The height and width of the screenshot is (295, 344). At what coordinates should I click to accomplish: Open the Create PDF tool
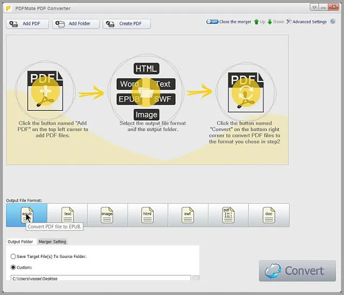(x=127, y=24)
